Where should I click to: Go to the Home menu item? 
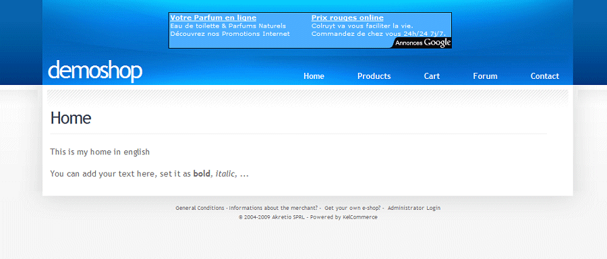(x=314, y=76)
